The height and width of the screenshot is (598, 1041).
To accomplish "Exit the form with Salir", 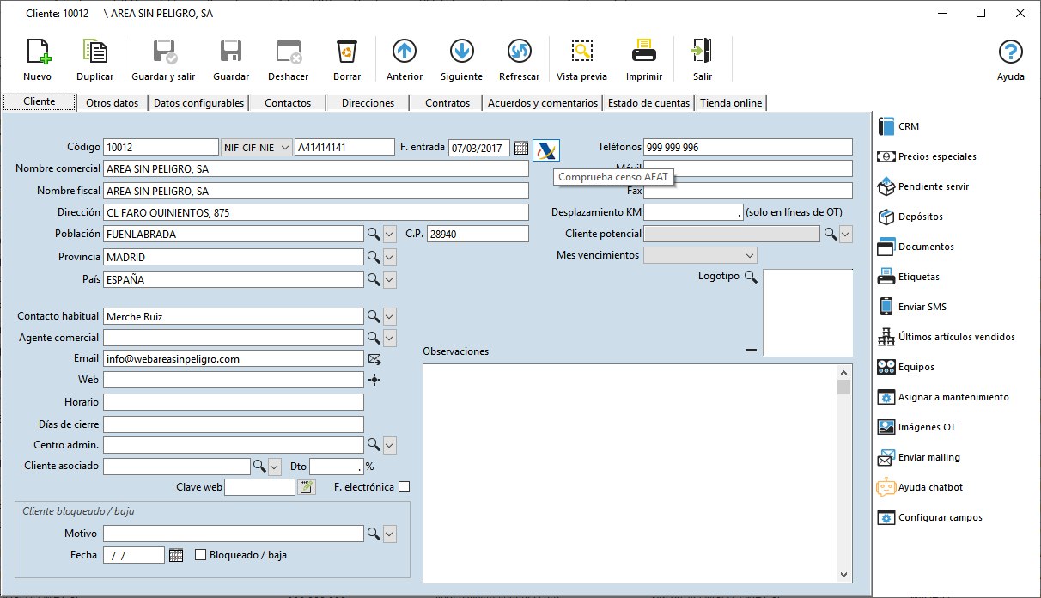I will coord(703,58).
